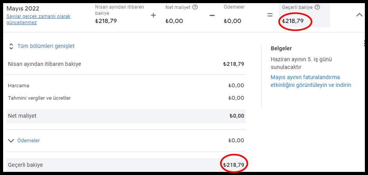
Task: Click the Ödemeler label in the breakdown
Action: tap(29, 141)
